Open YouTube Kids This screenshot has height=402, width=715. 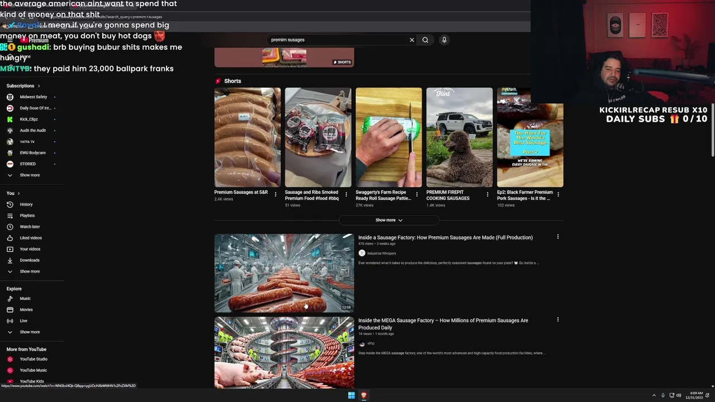[x=31, y=381]
